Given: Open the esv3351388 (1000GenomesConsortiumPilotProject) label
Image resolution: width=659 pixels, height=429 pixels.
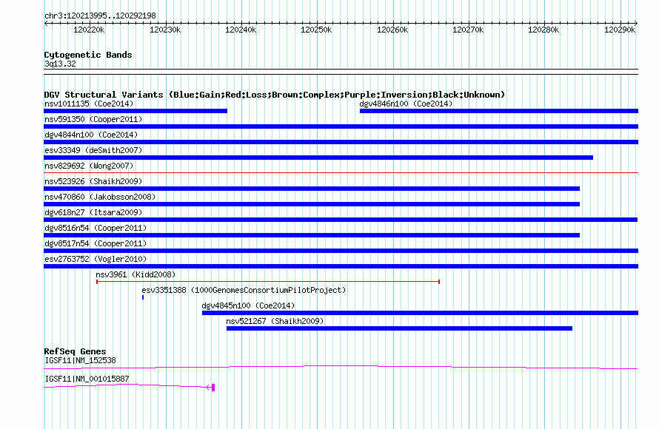Looking at the screenshot, I should (x=244, y=290).
